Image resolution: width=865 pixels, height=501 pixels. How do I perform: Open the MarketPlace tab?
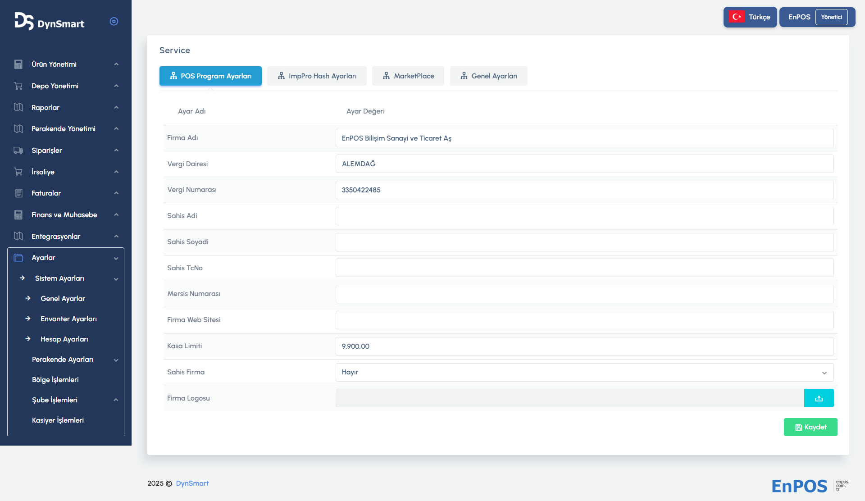tap(408, 76)
